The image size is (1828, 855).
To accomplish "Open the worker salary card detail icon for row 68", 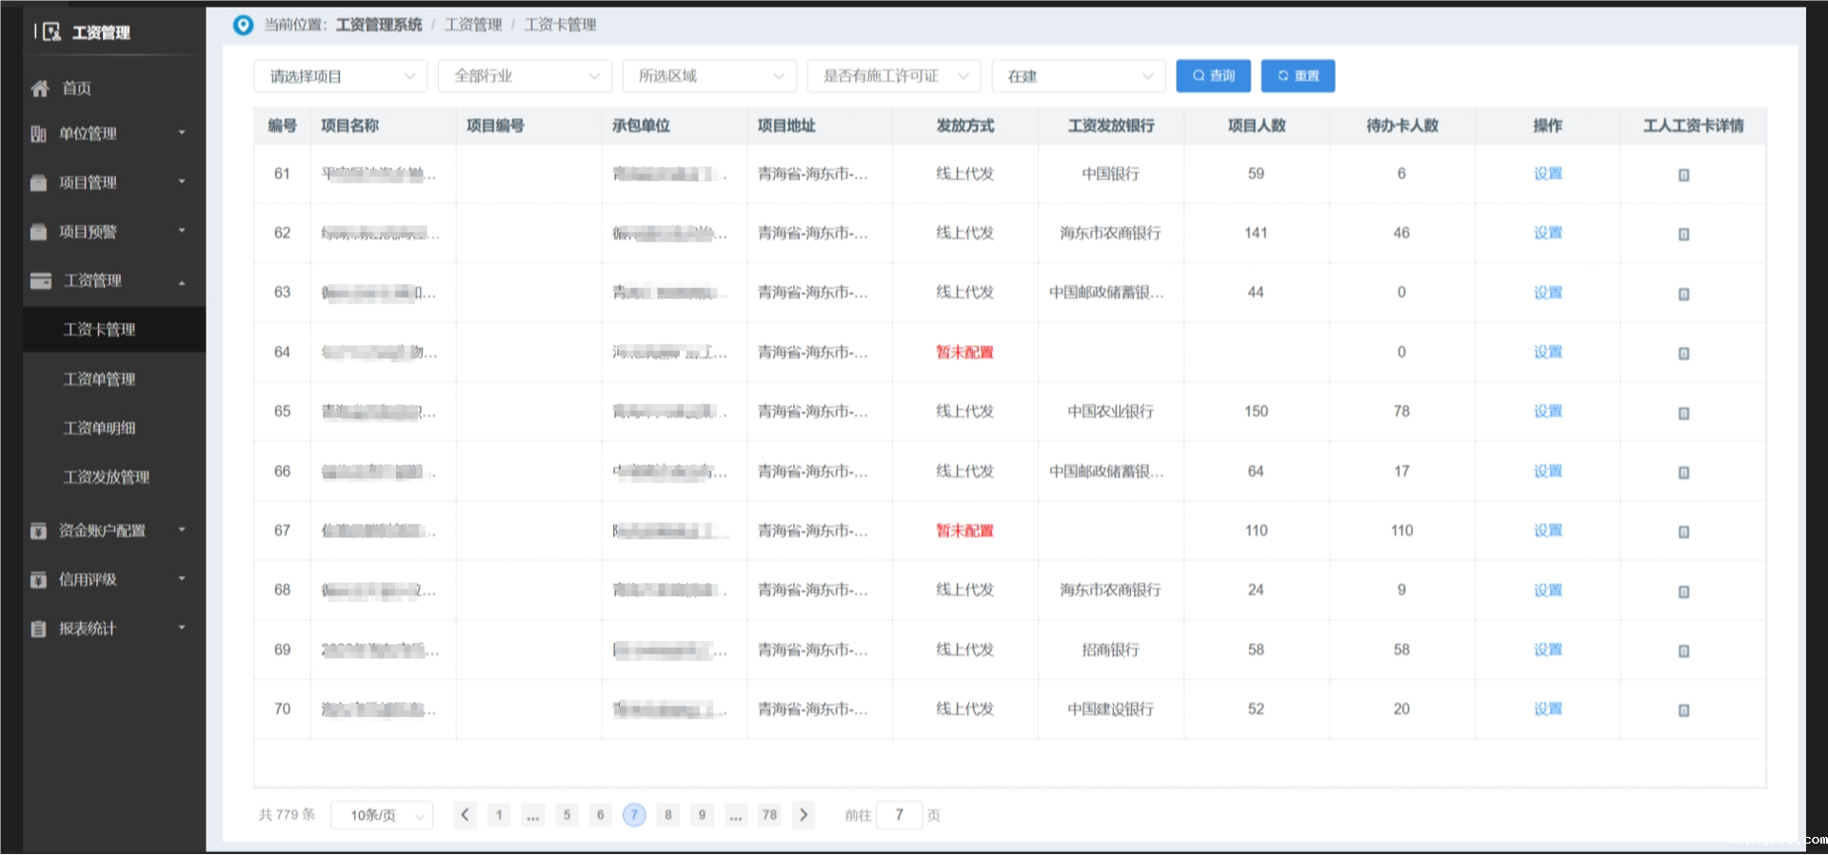I will (1683, 592).
